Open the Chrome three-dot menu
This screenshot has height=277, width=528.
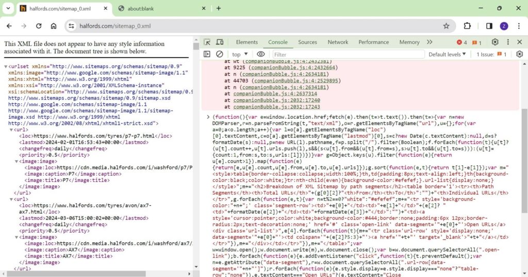click(519, 26)
